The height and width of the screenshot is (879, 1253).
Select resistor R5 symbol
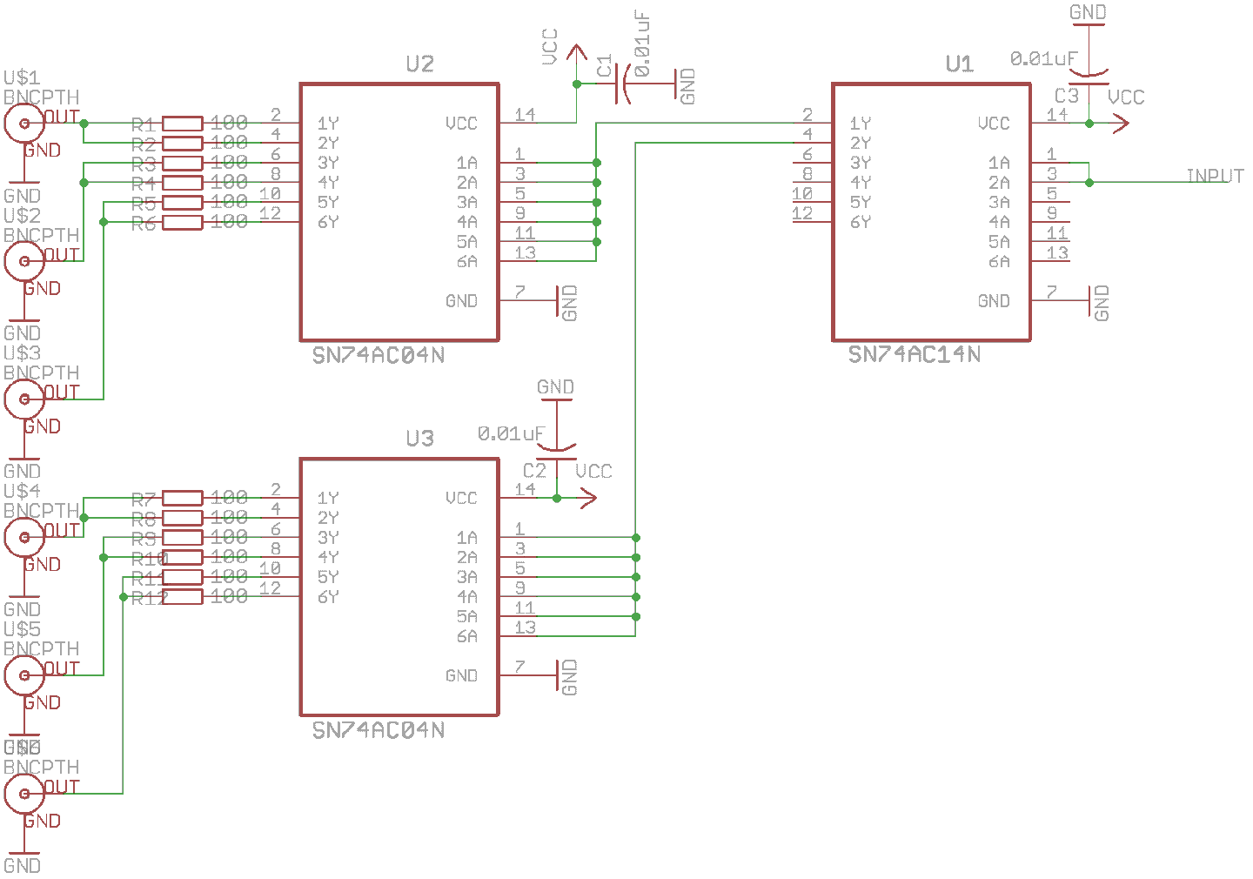183,203
